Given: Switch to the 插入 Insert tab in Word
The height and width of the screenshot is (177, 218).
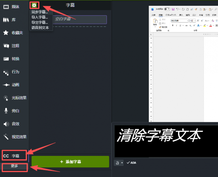Looking at the screenshot, I should click(181, 15).
